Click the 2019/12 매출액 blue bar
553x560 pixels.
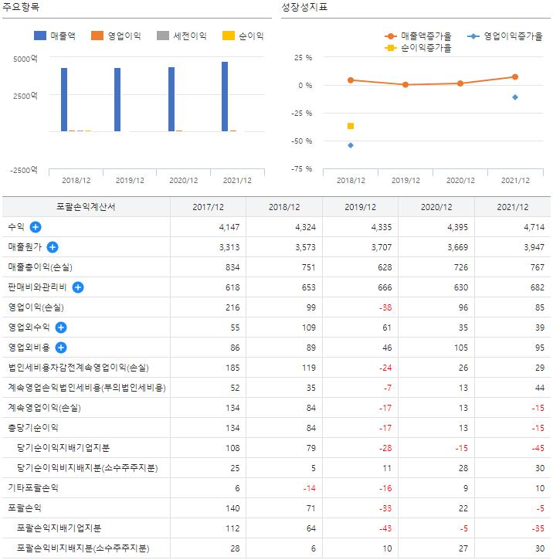[x=117, y=100]
